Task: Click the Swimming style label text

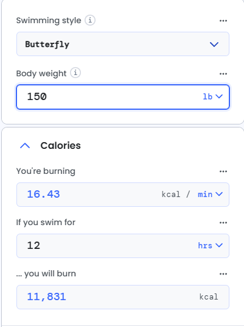Action: (49, 21)
